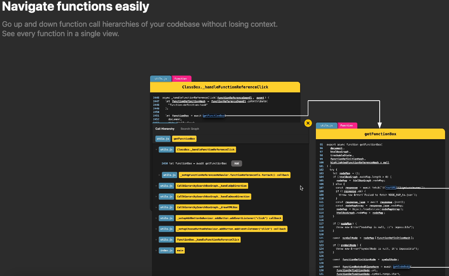The width and height of the screenshot is (449, 276).
Task: Expand the _setupChooseButtonBehaviour callback row
Action: tap(156, 229)
